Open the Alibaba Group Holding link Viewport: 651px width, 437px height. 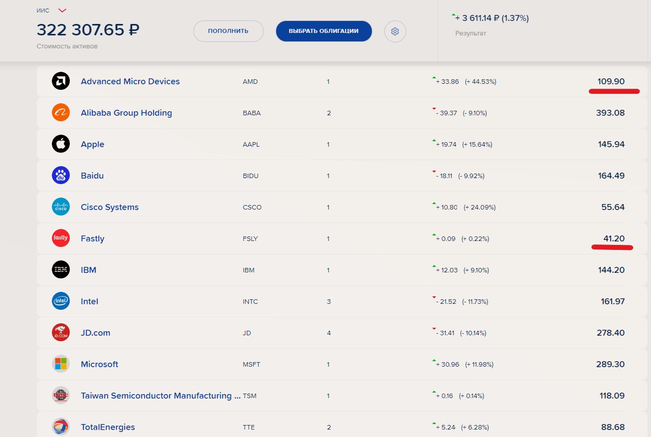tap(126, 113)
